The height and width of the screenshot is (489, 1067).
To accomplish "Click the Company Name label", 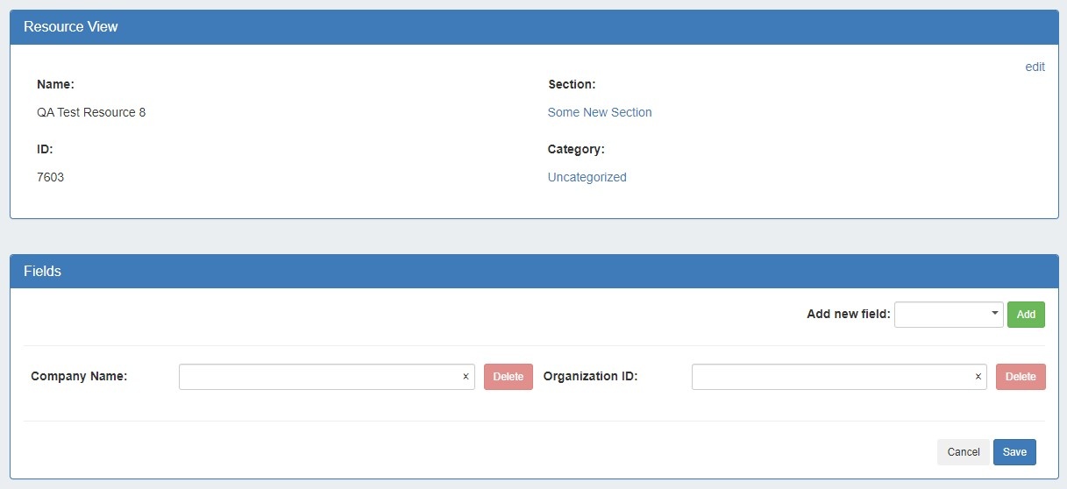I will 79,376.
